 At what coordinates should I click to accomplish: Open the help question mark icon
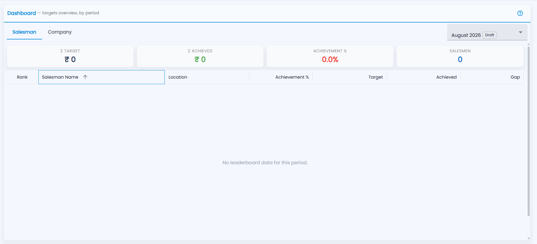click(520, 13)
